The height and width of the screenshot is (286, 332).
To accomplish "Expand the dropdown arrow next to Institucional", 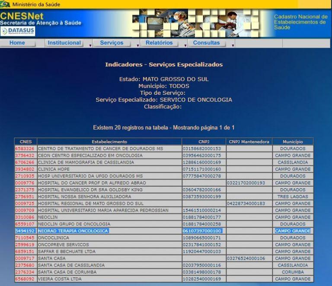I will [90, 45].
